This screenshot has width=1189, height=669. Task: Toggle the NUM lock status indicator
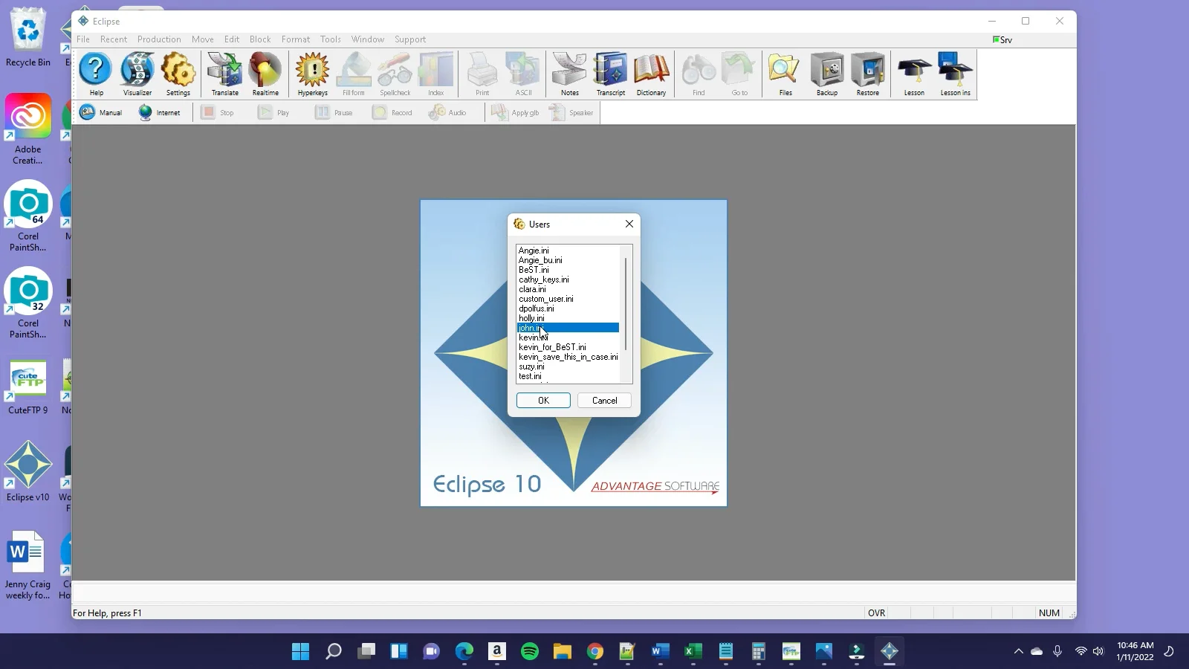1049,613
